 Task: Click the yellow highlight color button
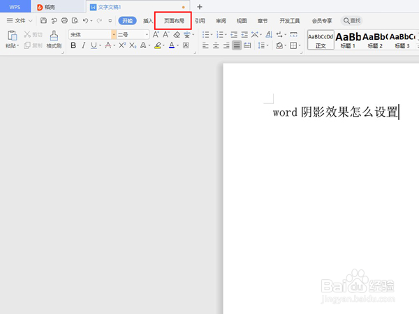click(x=158, y=45)
